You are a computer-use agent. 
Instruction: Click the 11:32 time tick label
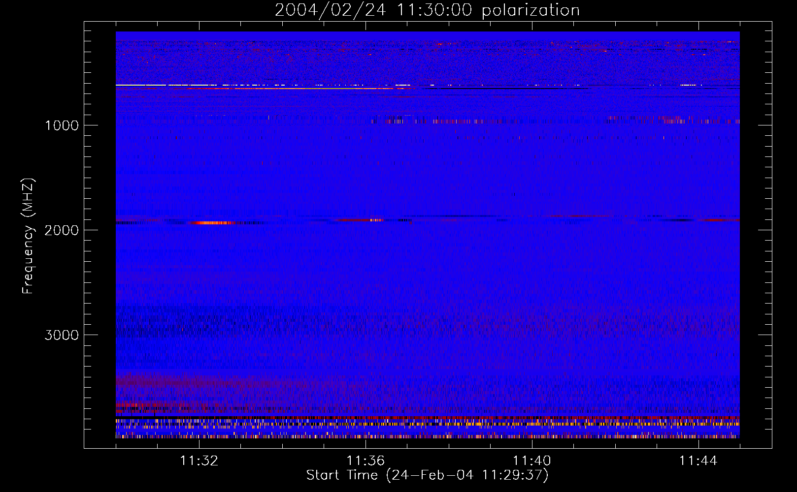(x=199, y=461)
